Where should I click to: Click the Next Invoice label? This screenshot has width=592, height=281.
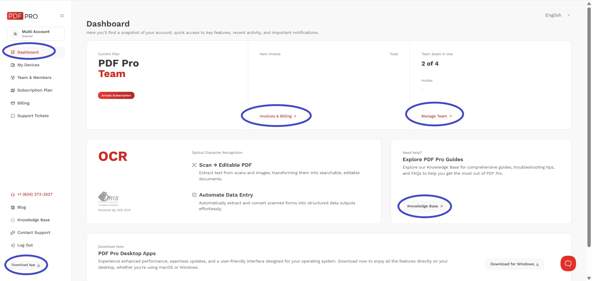tap(270, 54)
